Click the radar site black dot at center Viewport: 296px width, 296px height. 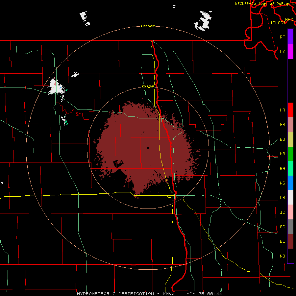pos(148,148)
